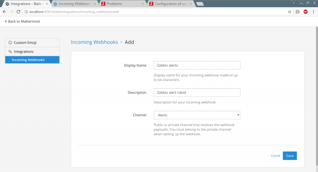Close the Configuration of users tab
Screen dimensions: 318x172
point(190,4)
